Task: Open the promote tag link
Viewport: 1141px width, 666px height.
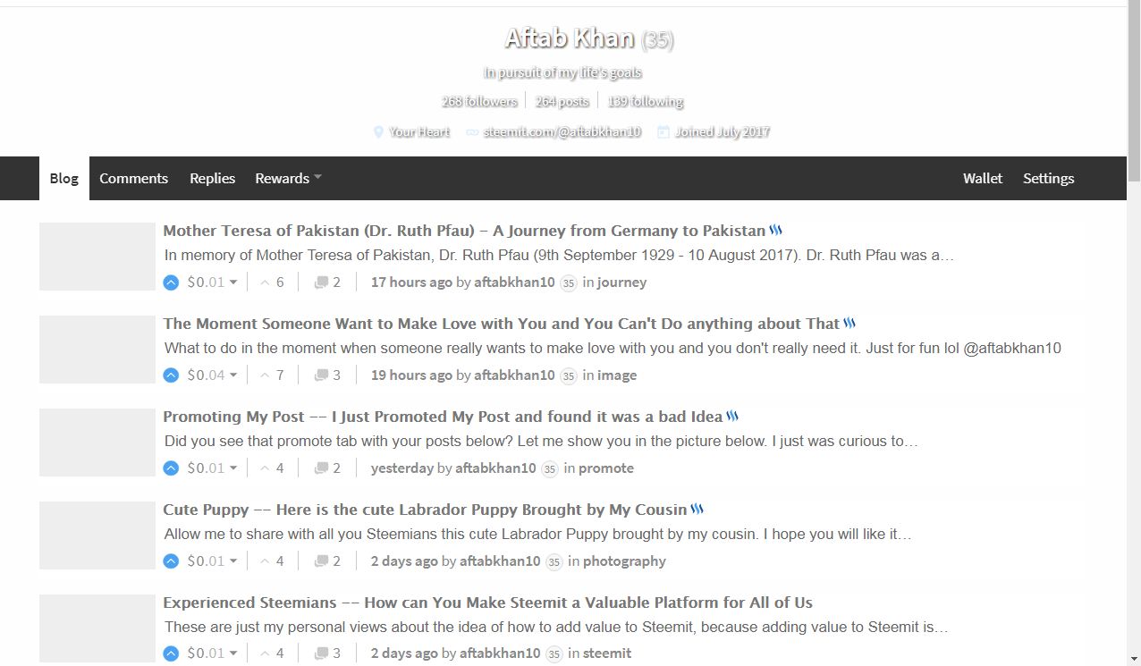Action: pyautogui.click(x=606, y=468)
